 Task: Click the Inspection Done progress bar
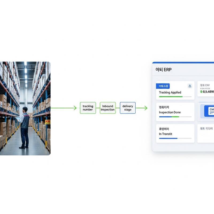coord(175,117)
